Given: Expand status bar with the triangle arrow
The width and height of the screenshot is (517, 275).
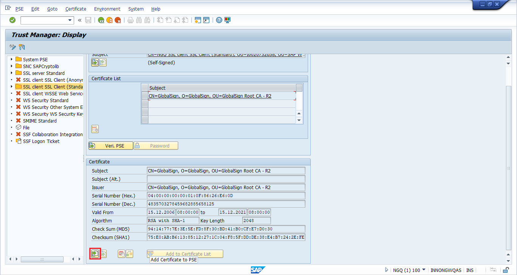Looking at the screenshot, I should pyautogui.click(x=386, y=270).
